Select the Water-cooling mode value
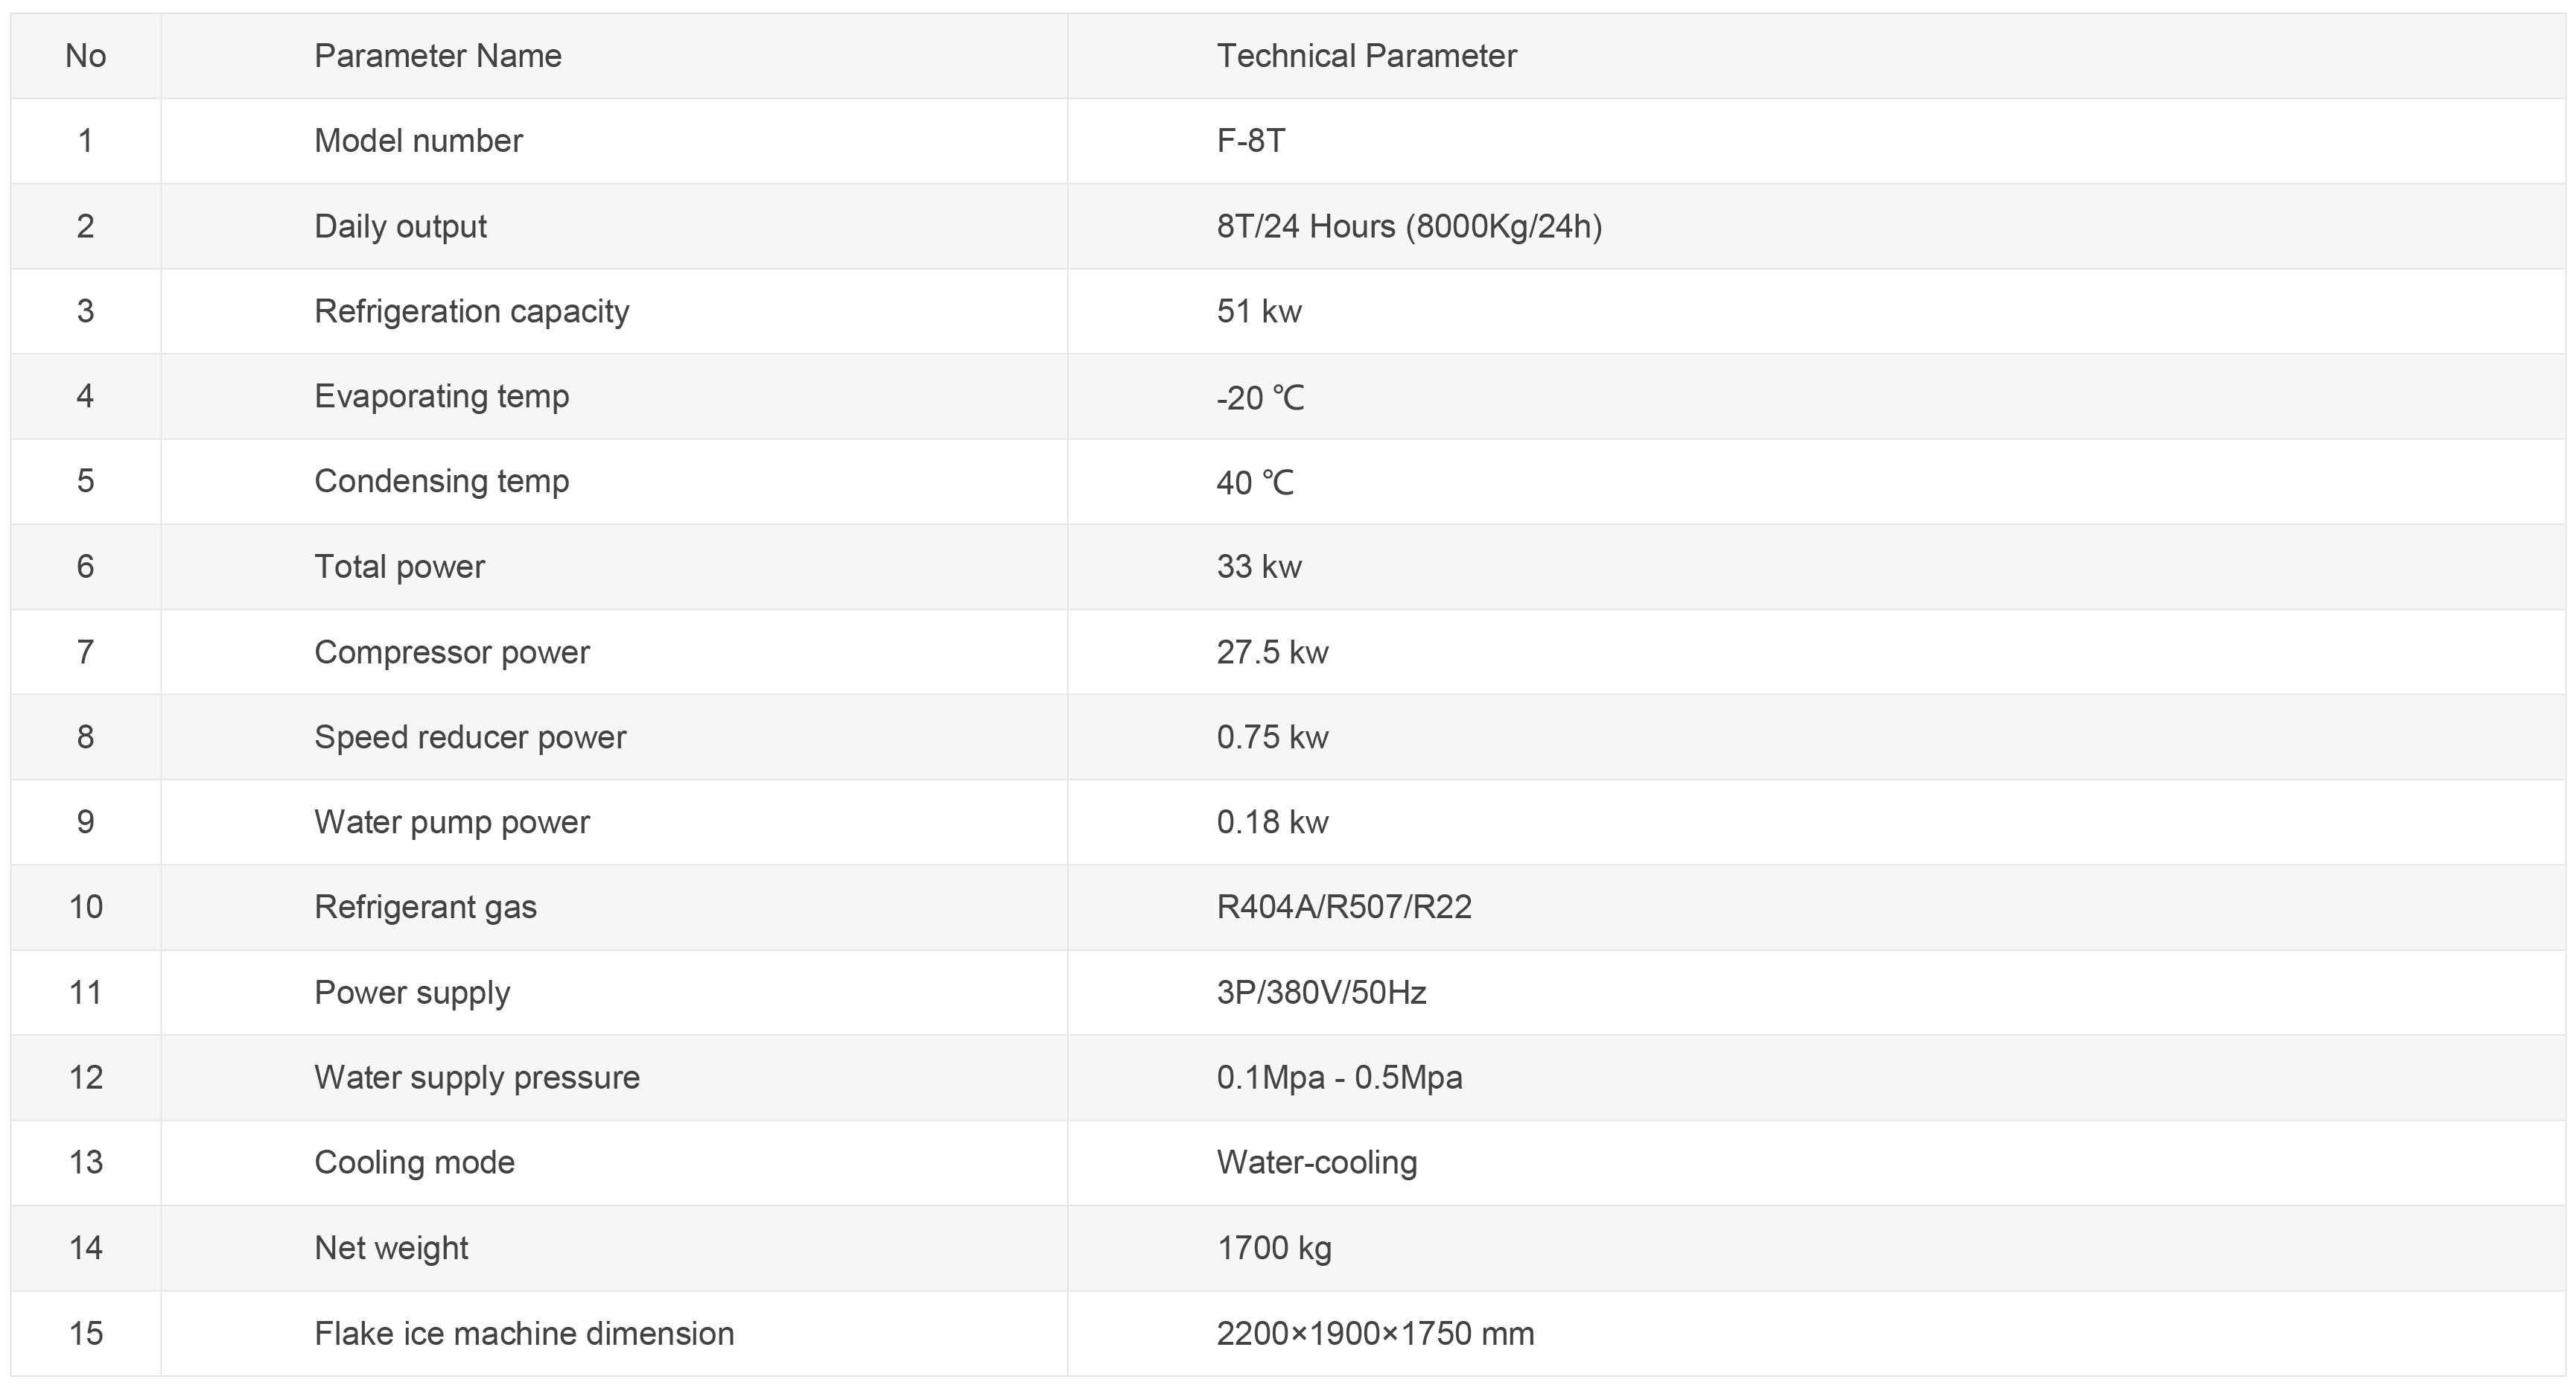Image resolution: width=2576 pixels, height=1388 pixels. tap(1317, 1163)
